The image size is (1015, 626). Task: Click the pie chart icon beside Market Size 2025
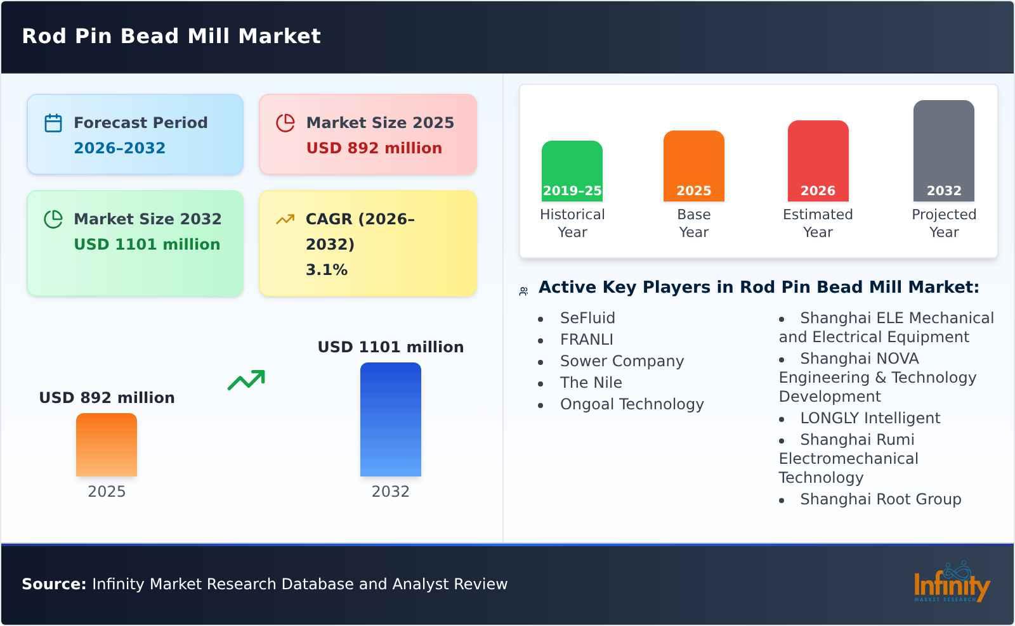(285, 123)
